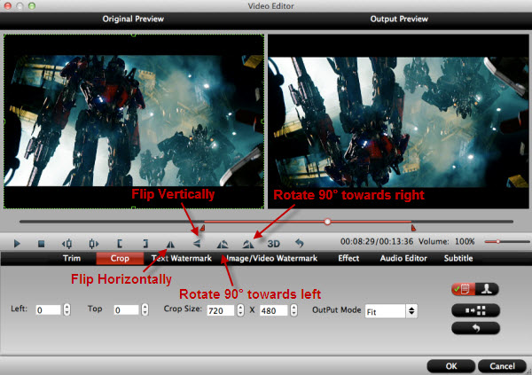Viewport: 532px width, 375px height.
Task: Step to the previous frame
Action: 66,243
